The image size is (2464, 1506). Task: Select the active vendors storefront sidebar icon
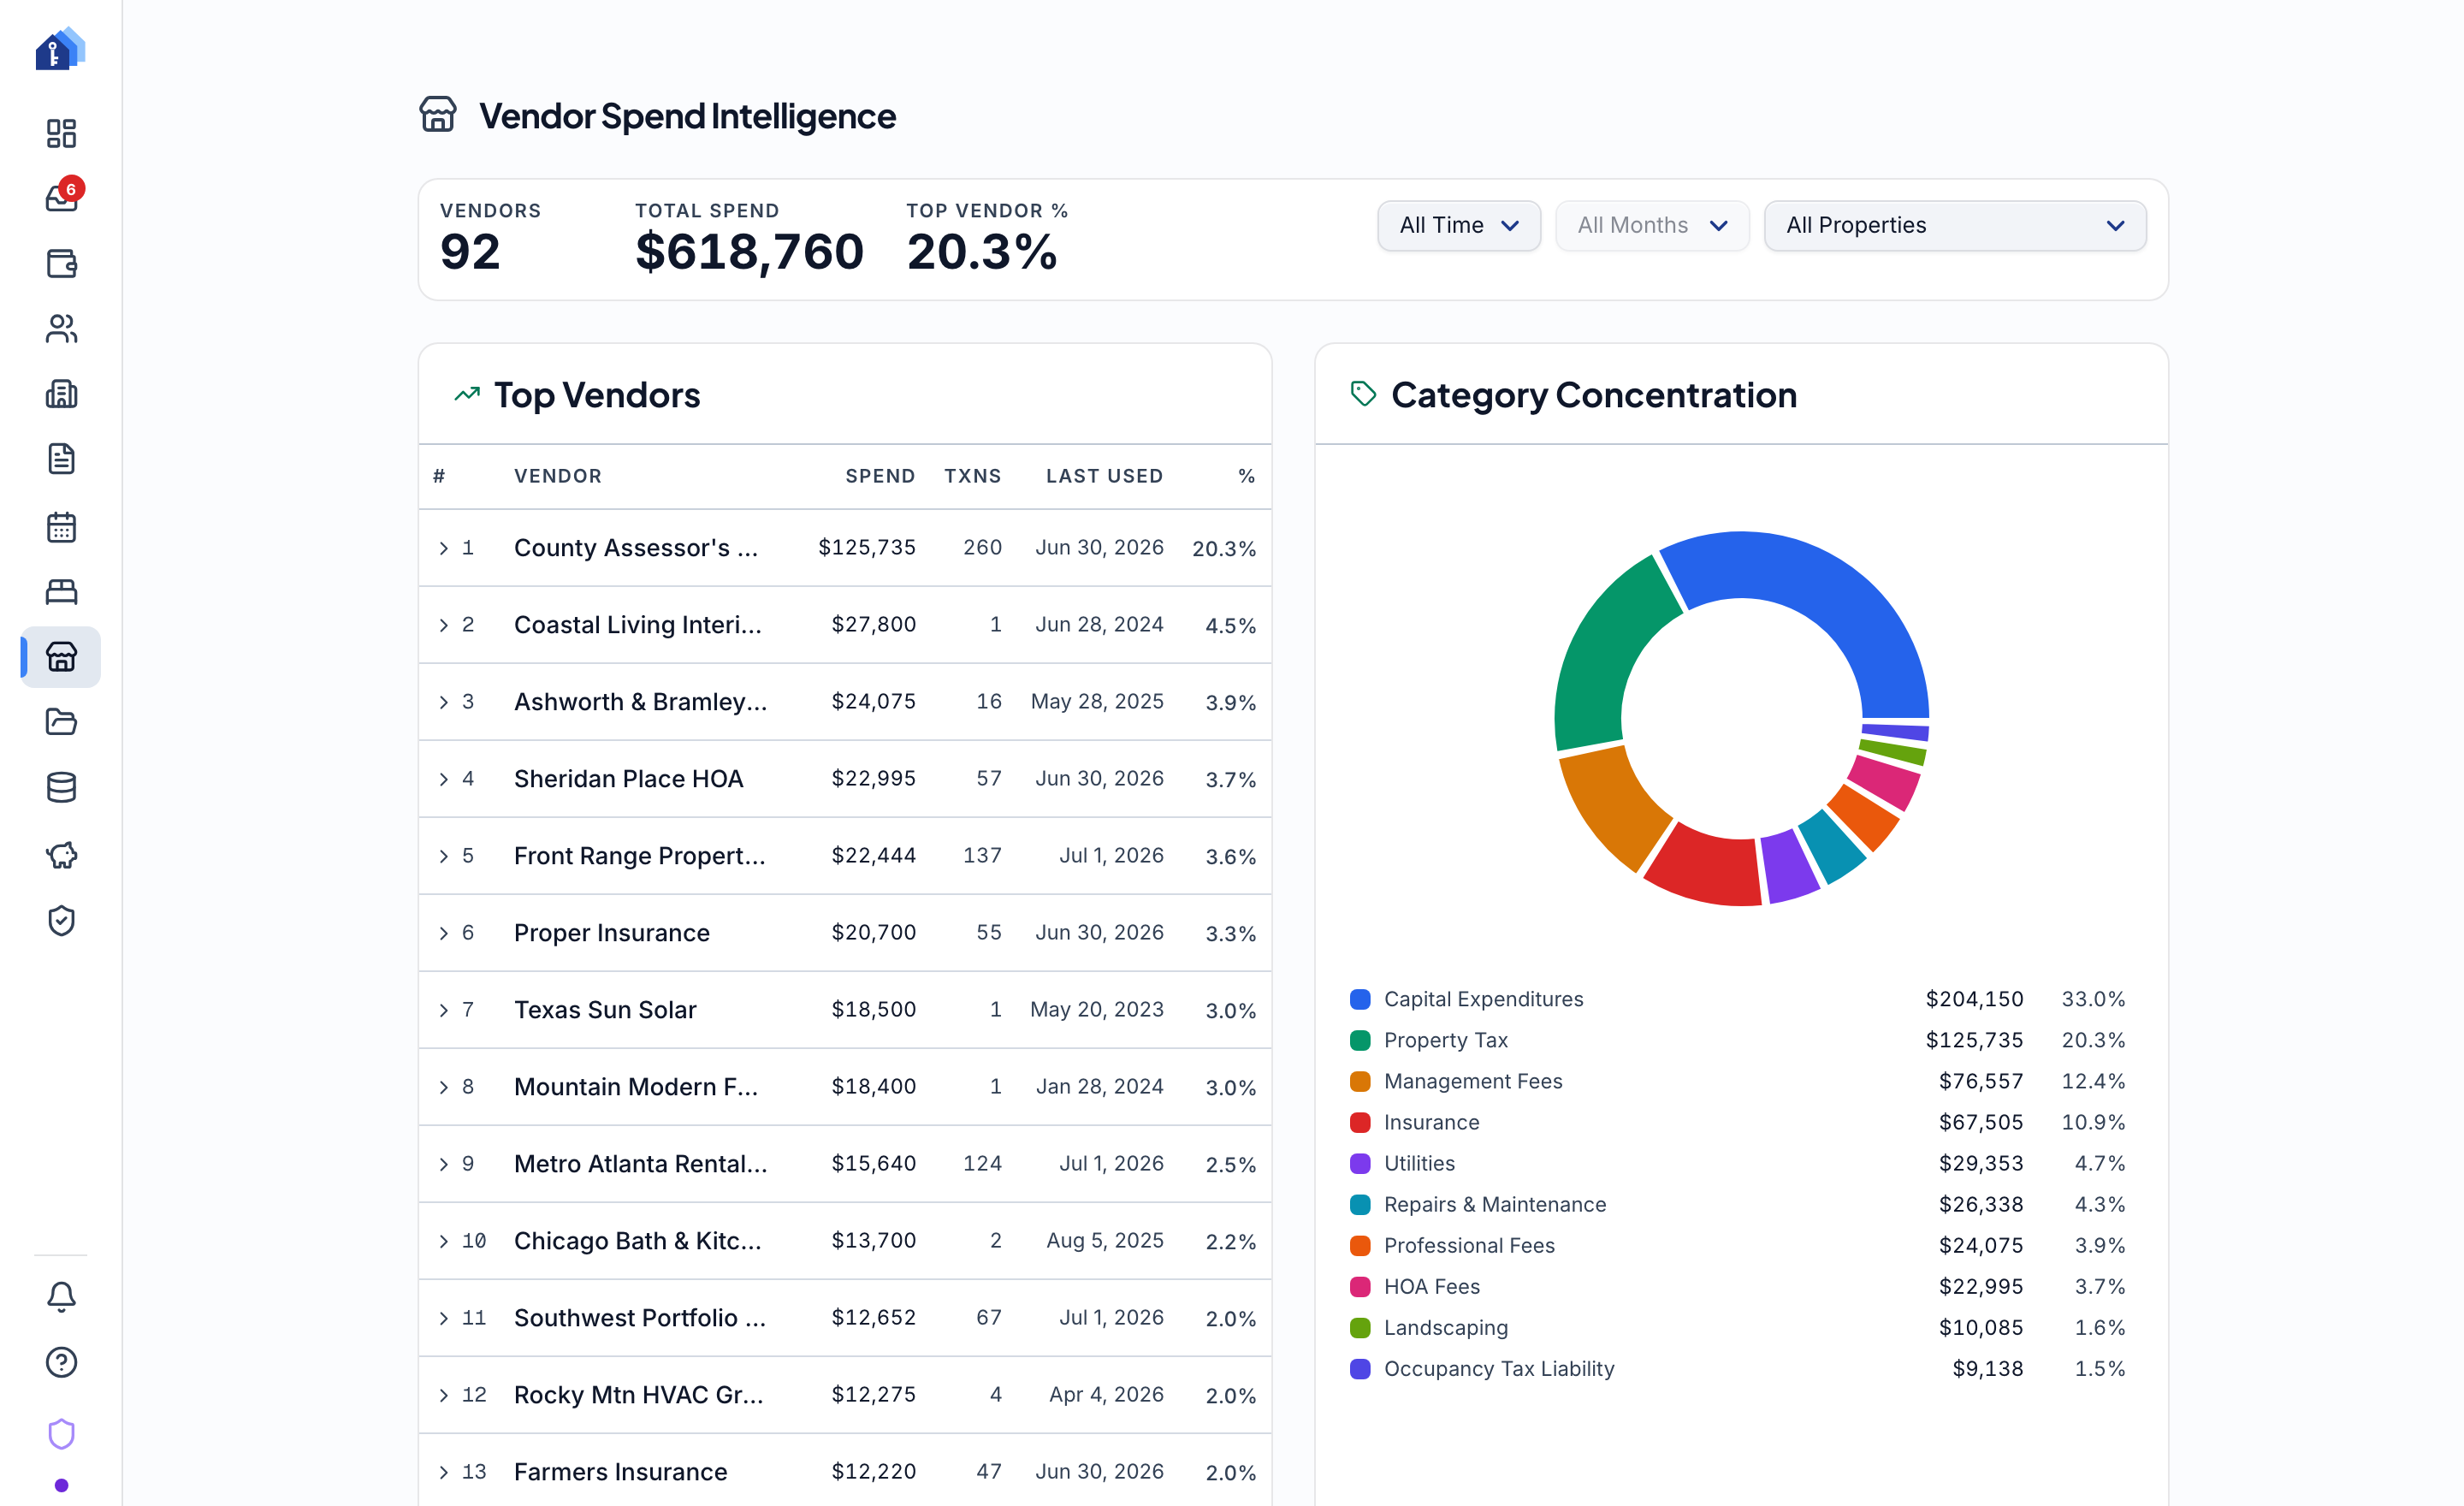[61, 657]
